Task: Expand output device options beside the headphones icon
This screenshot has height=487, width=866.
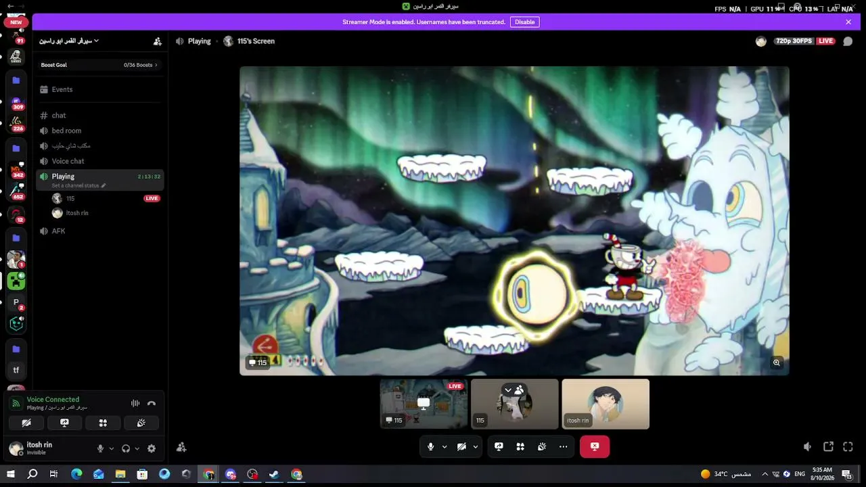Action: [137, 448]
